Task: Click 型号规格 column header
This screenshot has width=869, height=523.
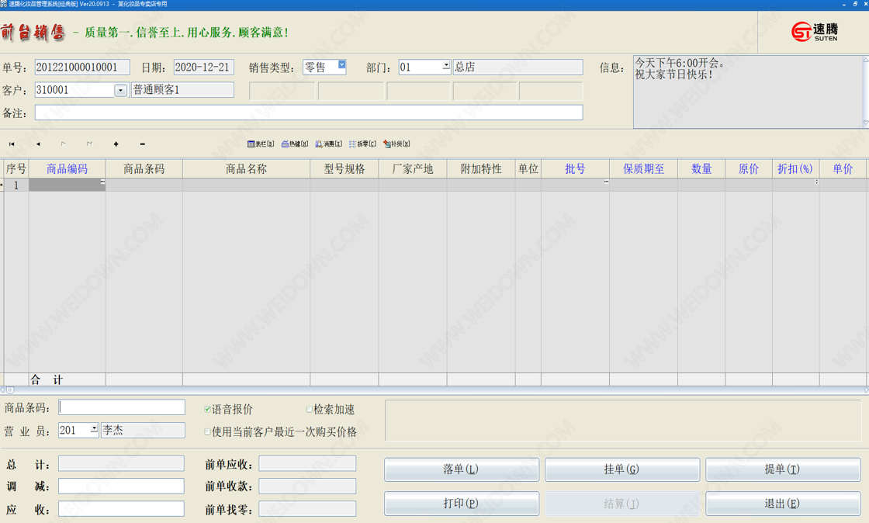Action: 344,169
